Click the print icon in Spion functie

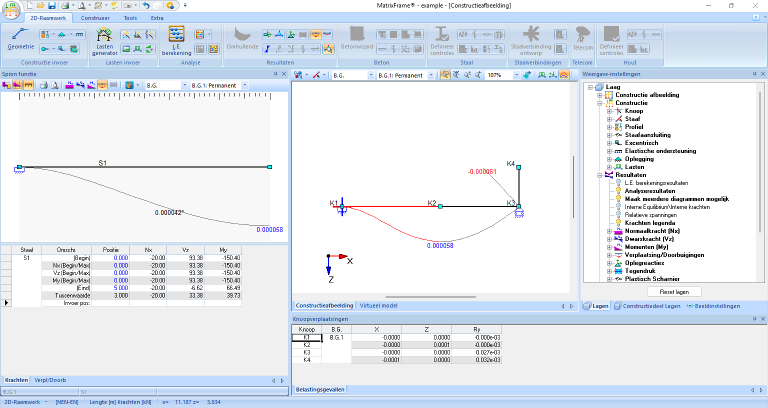(x=44, y=85)
